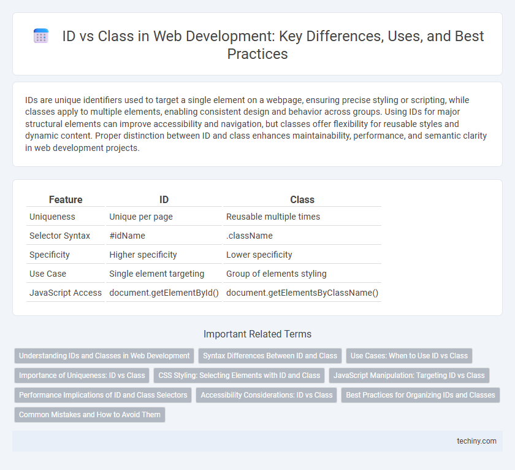
Task: Click the 'ID' column header
Action: [x=164, y=199]
